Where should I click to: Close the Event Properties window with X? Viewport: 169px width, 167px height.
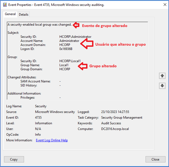[x=164, y=5]
